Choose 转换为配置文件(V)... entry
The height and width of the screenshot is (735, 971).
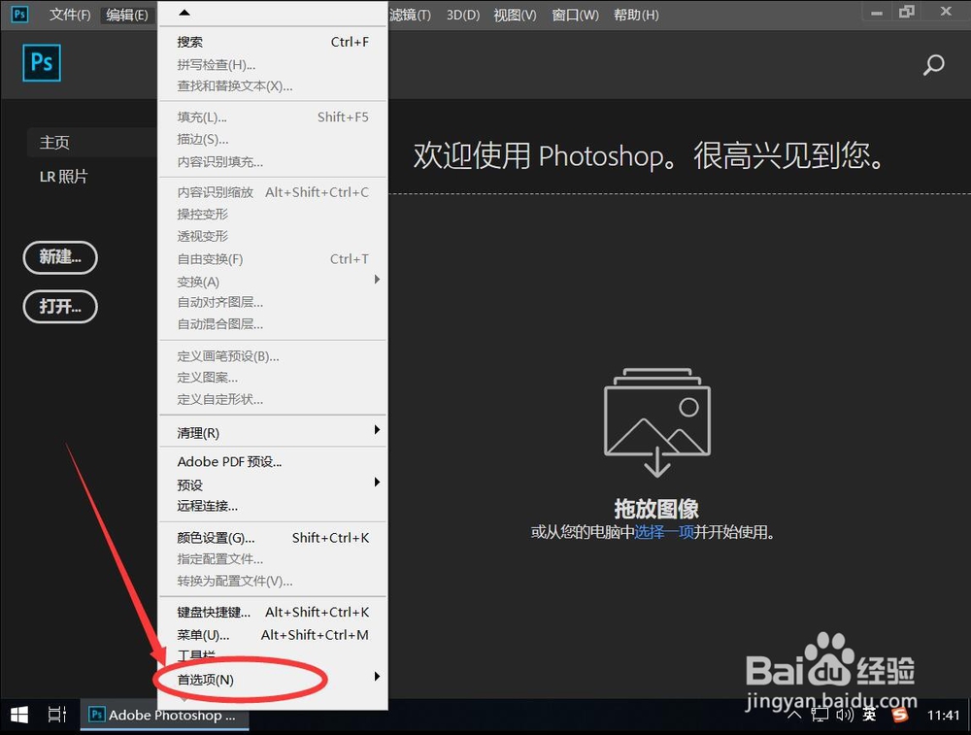tap(273, 581)
